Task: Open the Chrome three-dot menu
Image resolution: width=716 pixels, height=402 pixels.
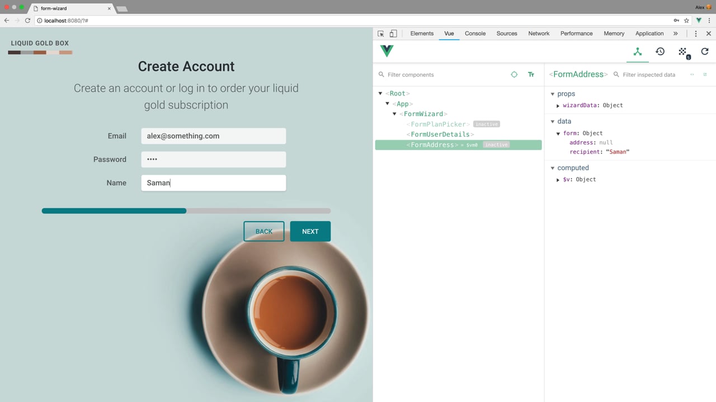Action: click(x=709, y=20)
